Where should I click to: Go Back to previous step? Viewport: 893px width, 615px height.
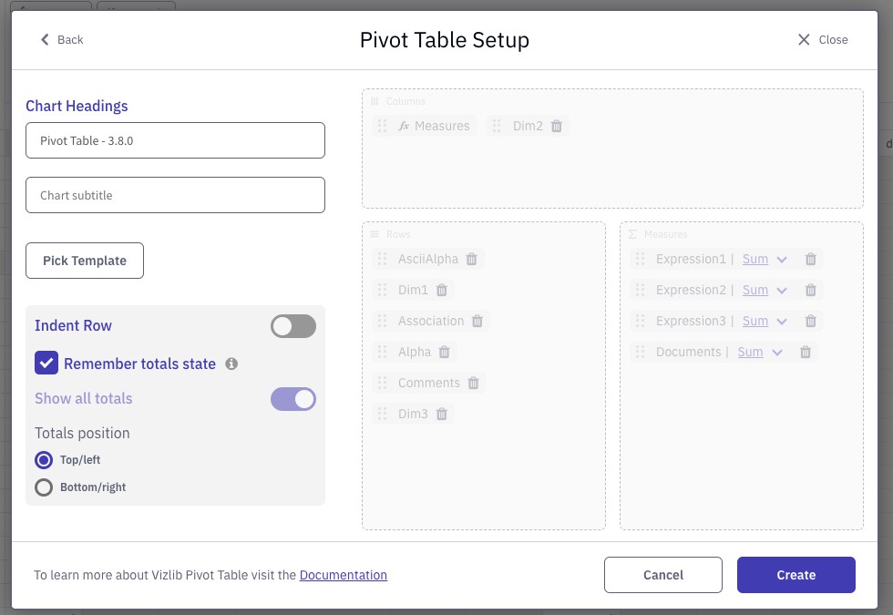click(x=62, y=40)
